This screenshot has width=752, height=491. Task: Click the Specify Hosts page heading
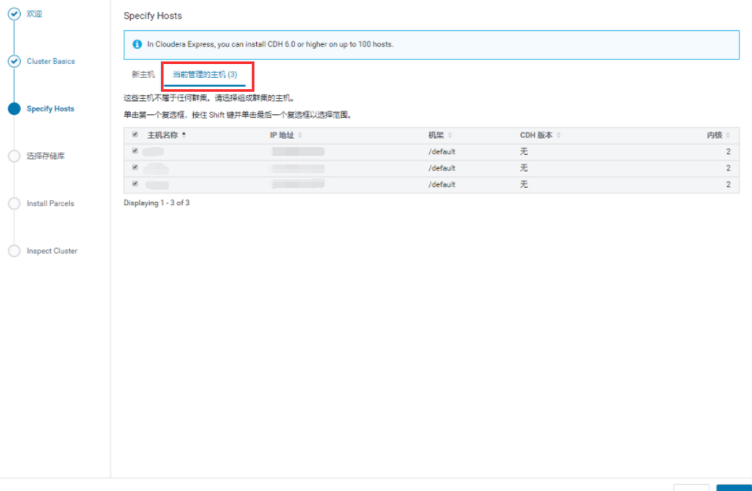152,16
